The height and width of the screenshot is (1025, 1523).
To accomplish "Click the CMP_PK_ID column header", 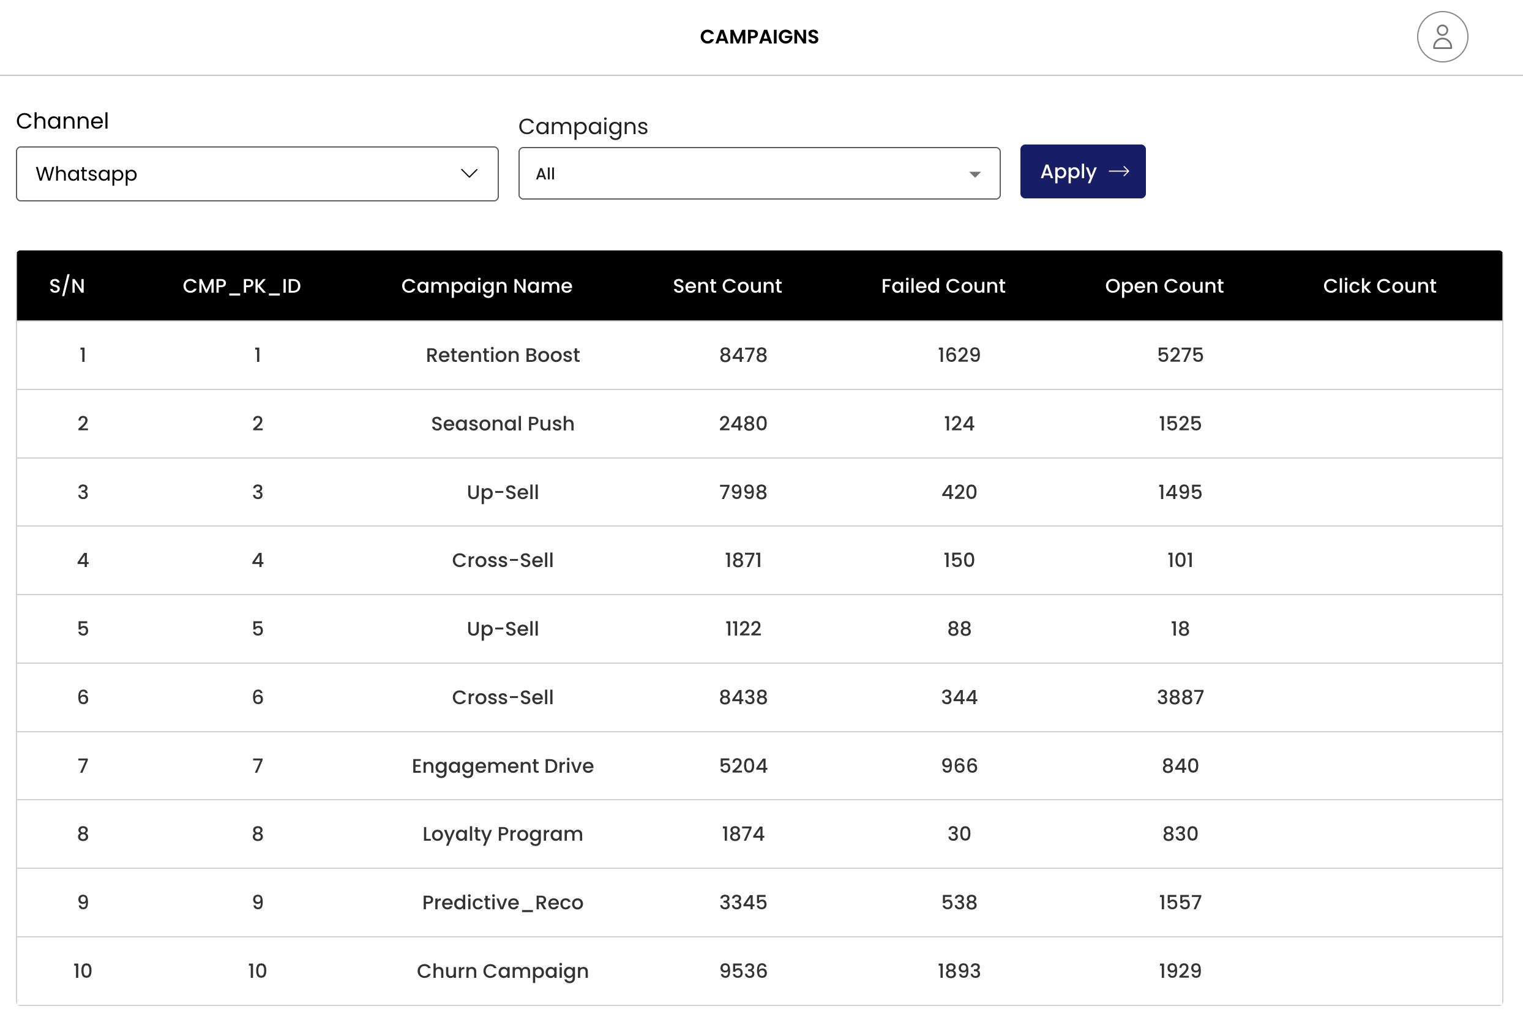I will tap(241, 286).
